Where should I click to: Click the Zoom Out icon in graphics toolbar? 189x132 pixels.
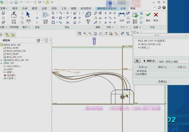(x=90, y=34)
